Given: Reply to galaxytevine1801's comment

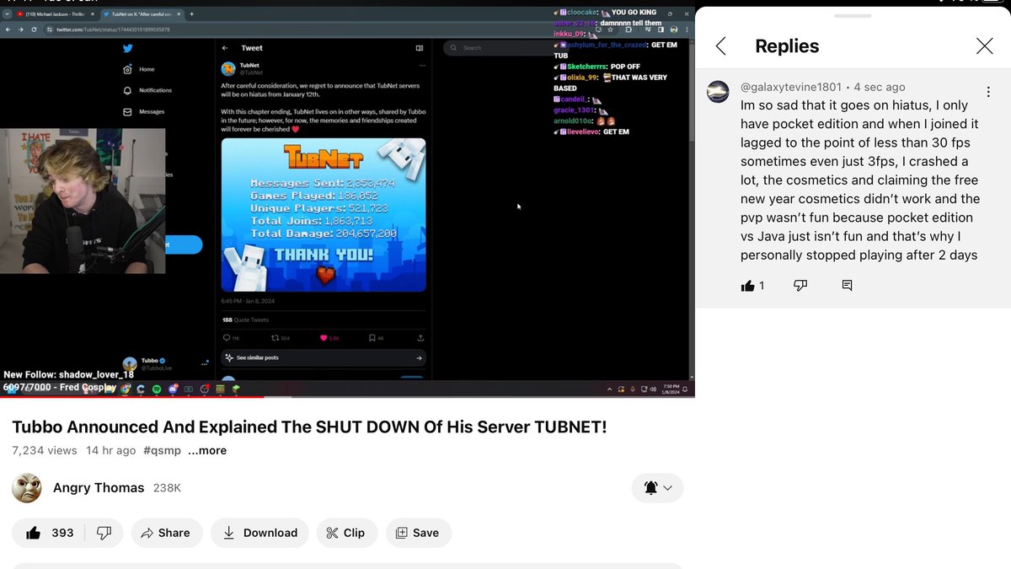Looking at the screenshot, I should (x=847, y=286).
